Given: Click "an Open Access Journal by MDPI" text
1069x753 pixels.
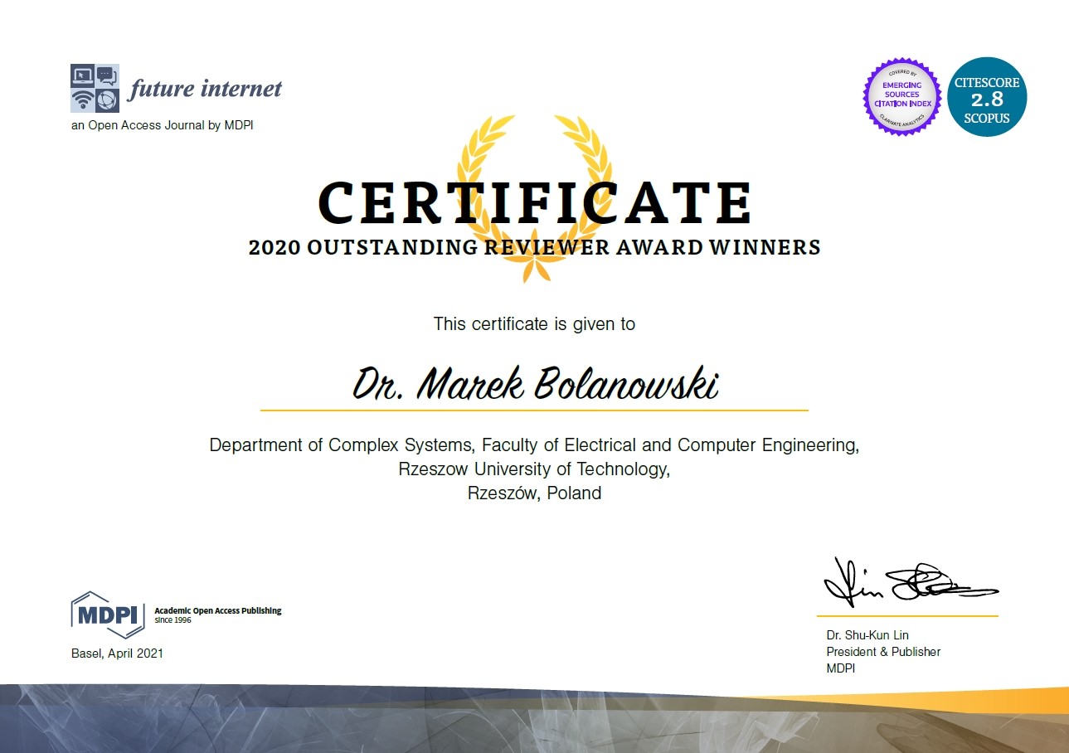Looking at the screenshot, I should point(162,126).
